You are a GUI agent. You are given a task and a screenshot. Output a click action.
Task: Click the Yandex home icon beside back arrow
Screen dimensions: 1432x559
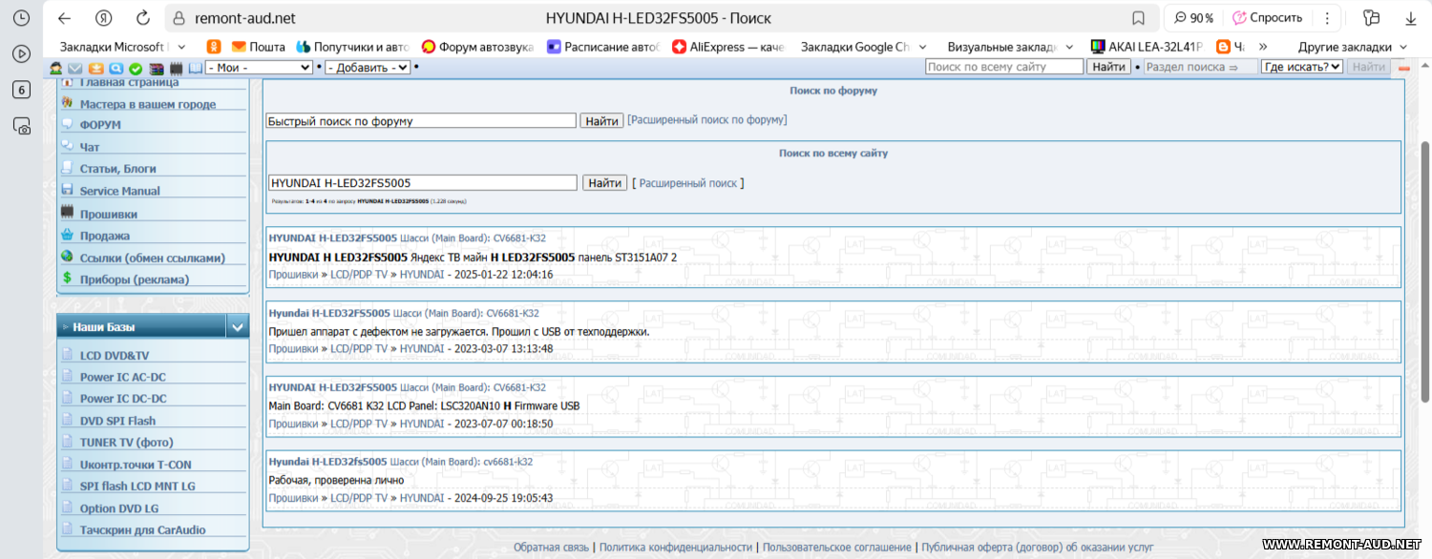click(x=104, y=18)
